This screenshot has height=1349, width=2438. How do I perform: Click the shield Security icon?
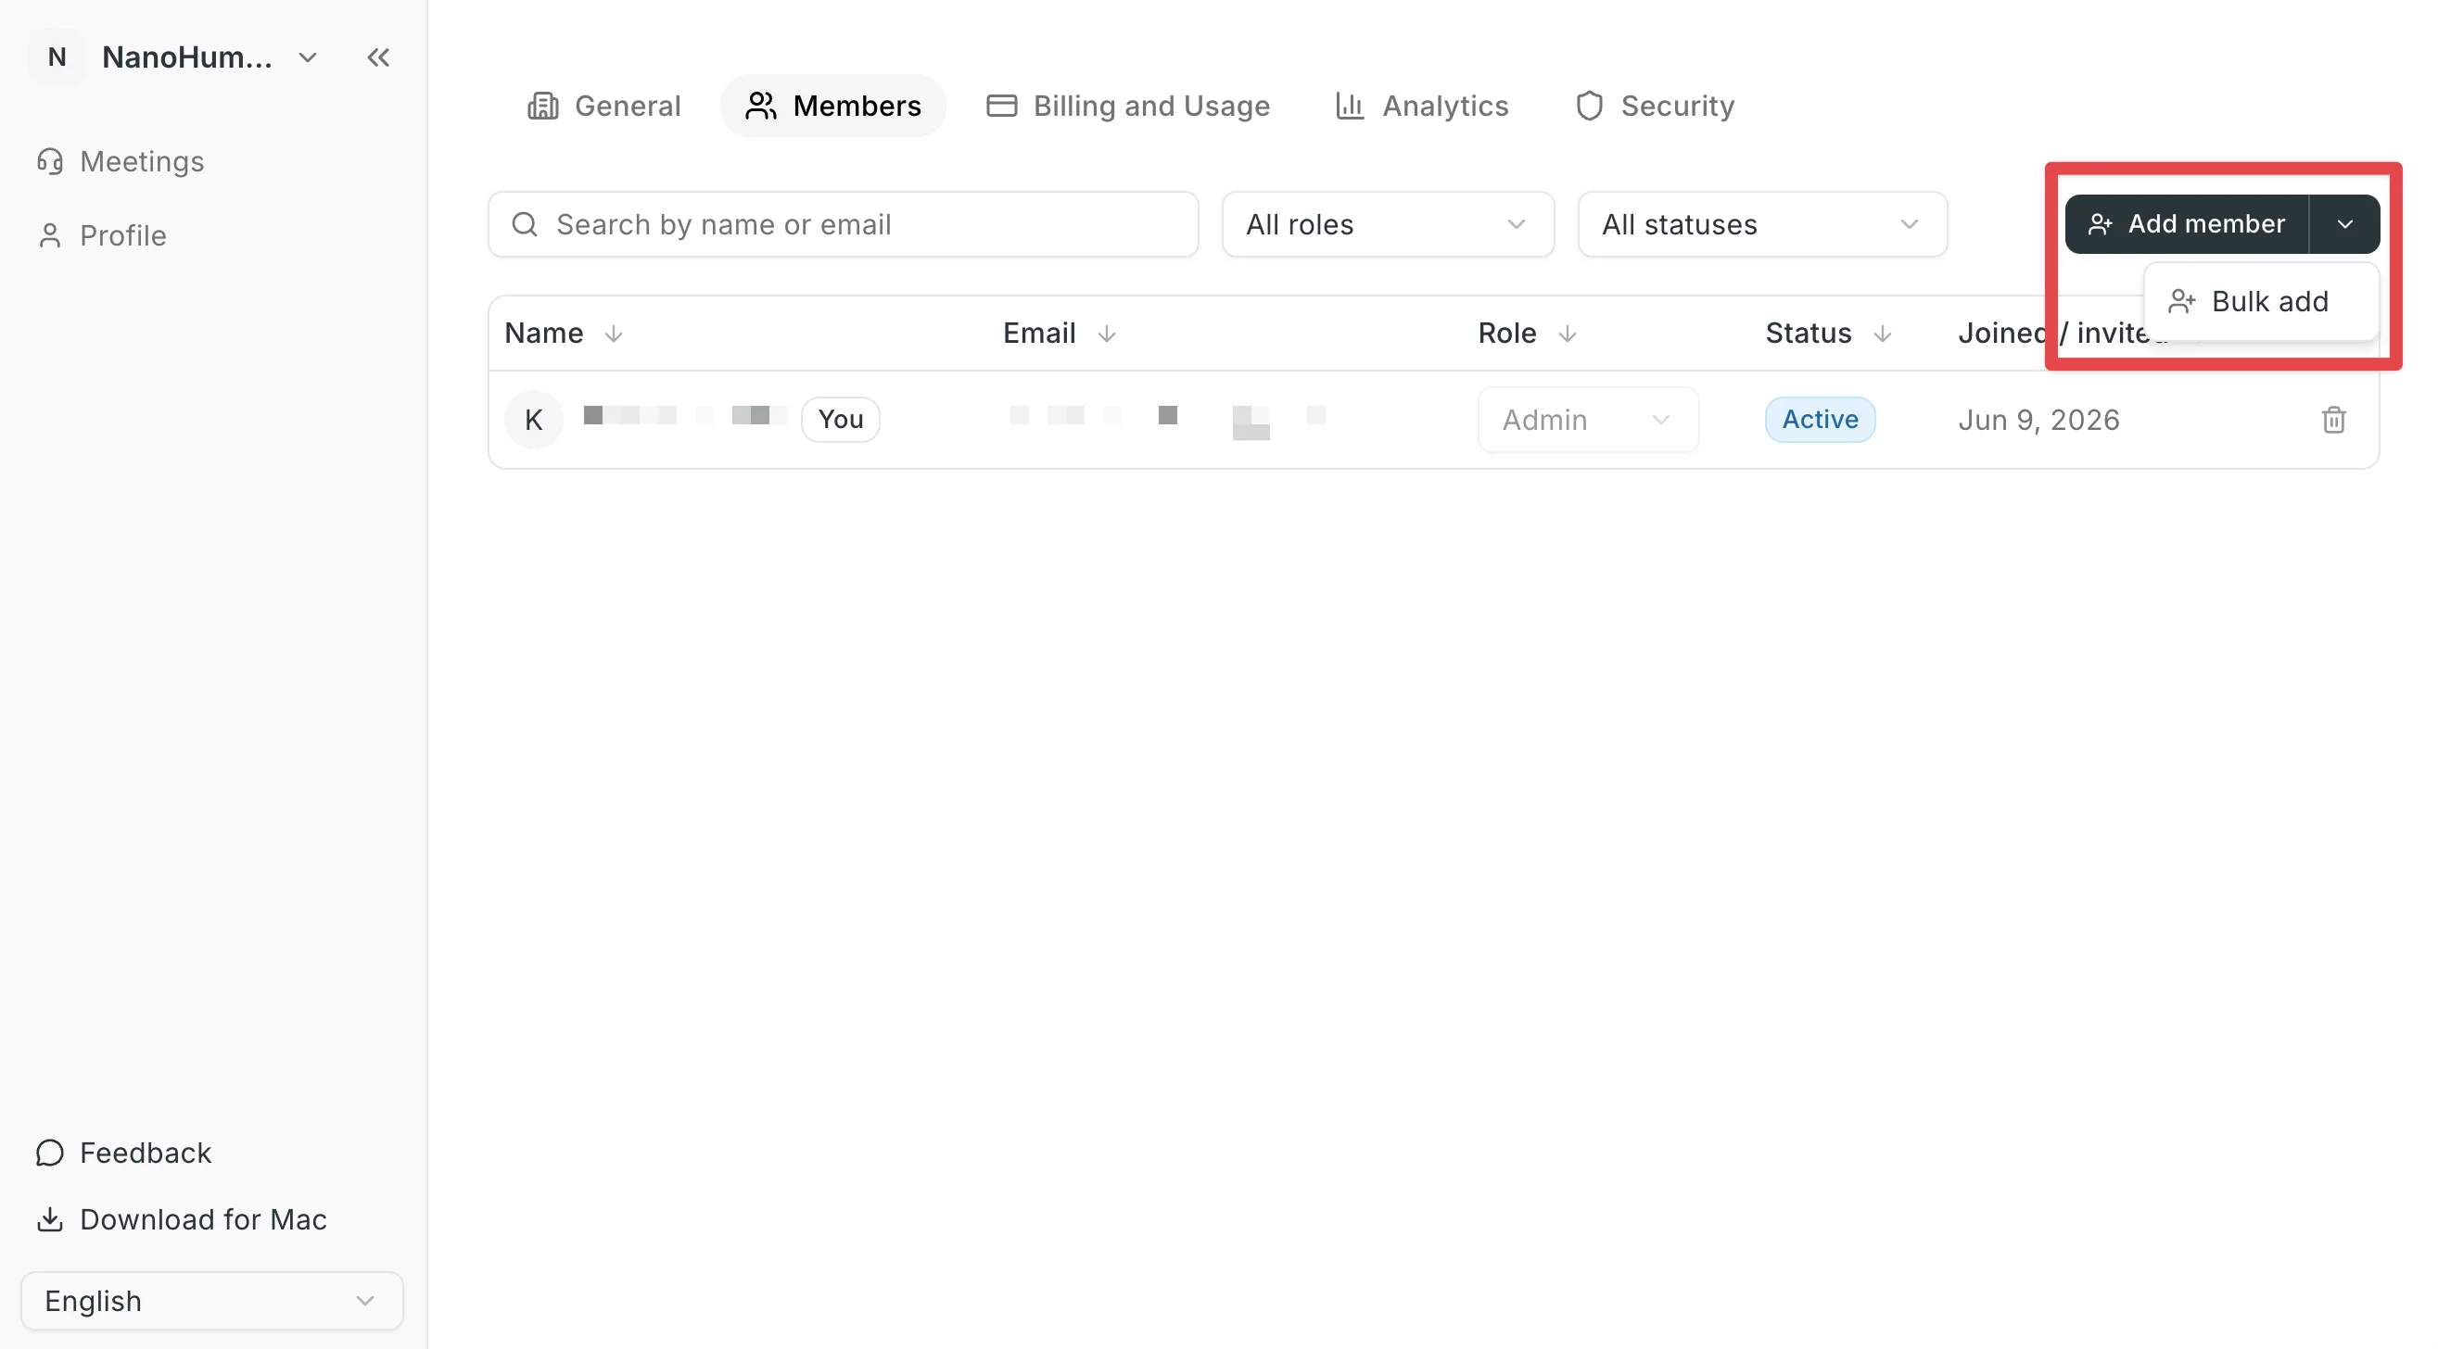tap(1589, 106)
